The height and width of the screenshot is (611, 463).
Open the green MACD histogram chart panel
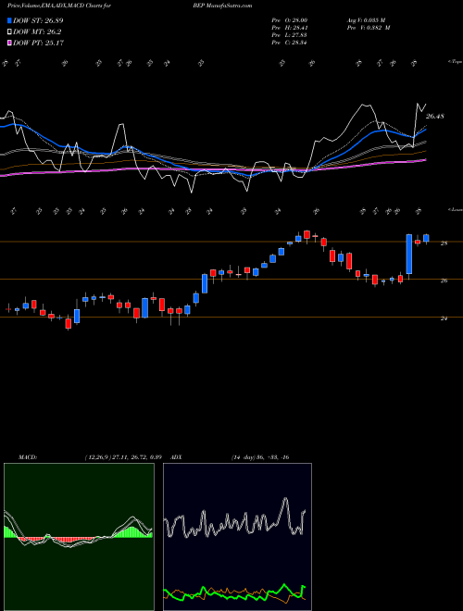(79, 537)
